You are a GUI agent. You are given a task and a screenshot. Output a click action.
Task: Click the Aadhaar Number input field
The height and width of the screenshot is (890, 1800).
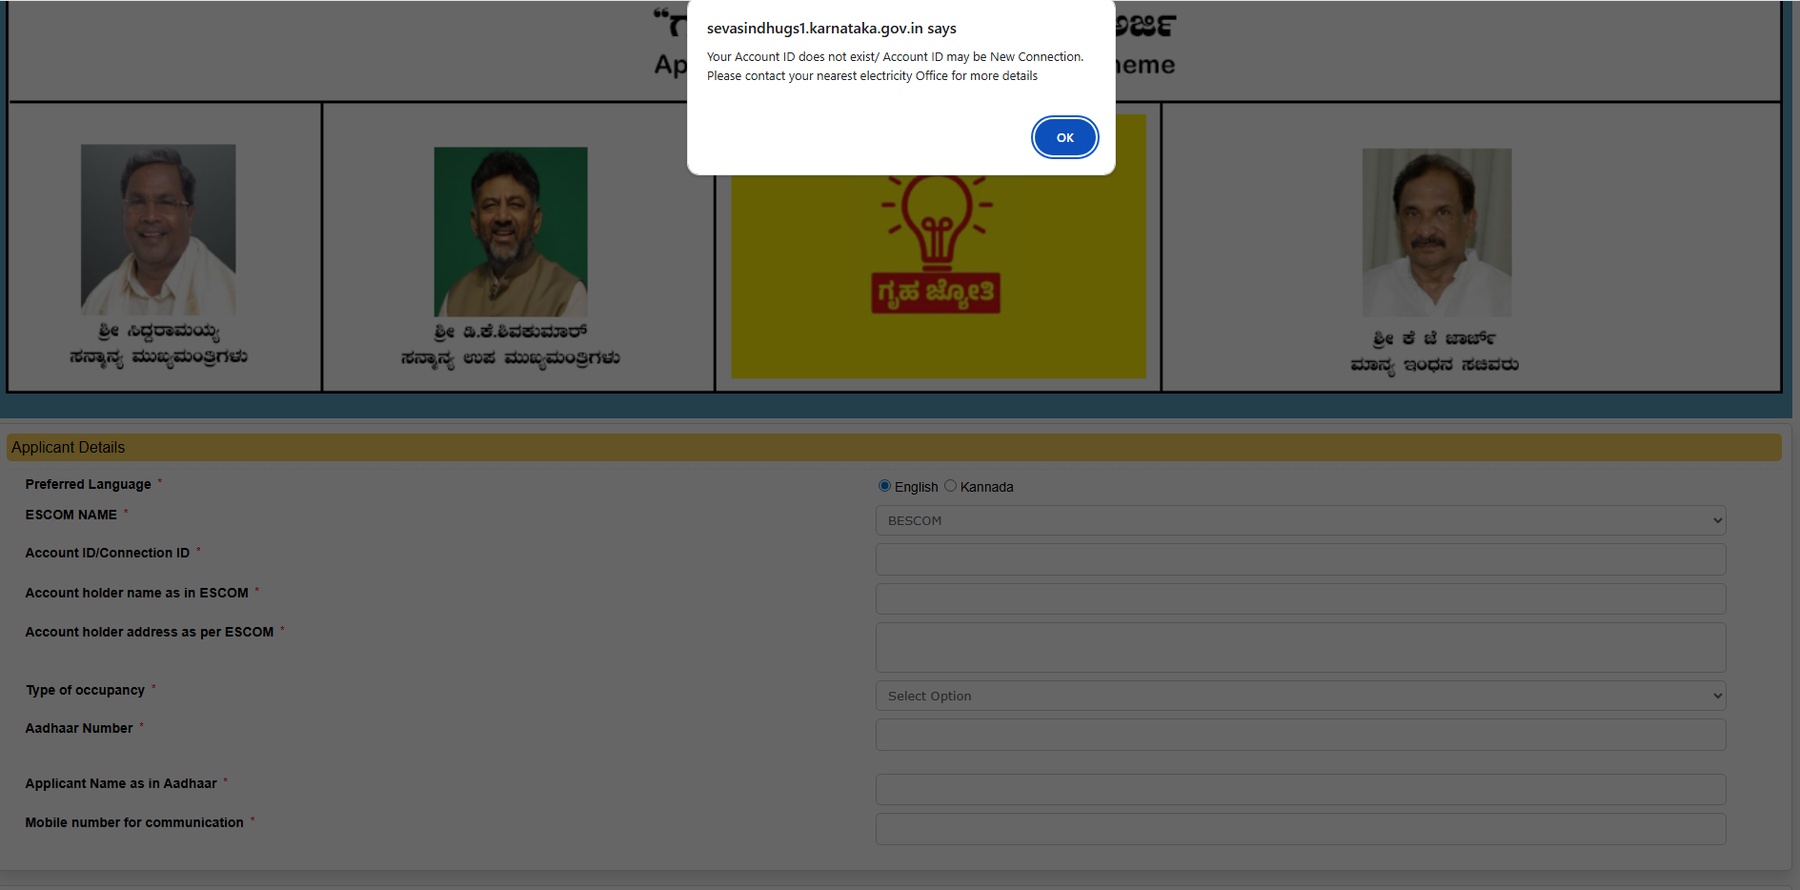[x=1301, y=735]
